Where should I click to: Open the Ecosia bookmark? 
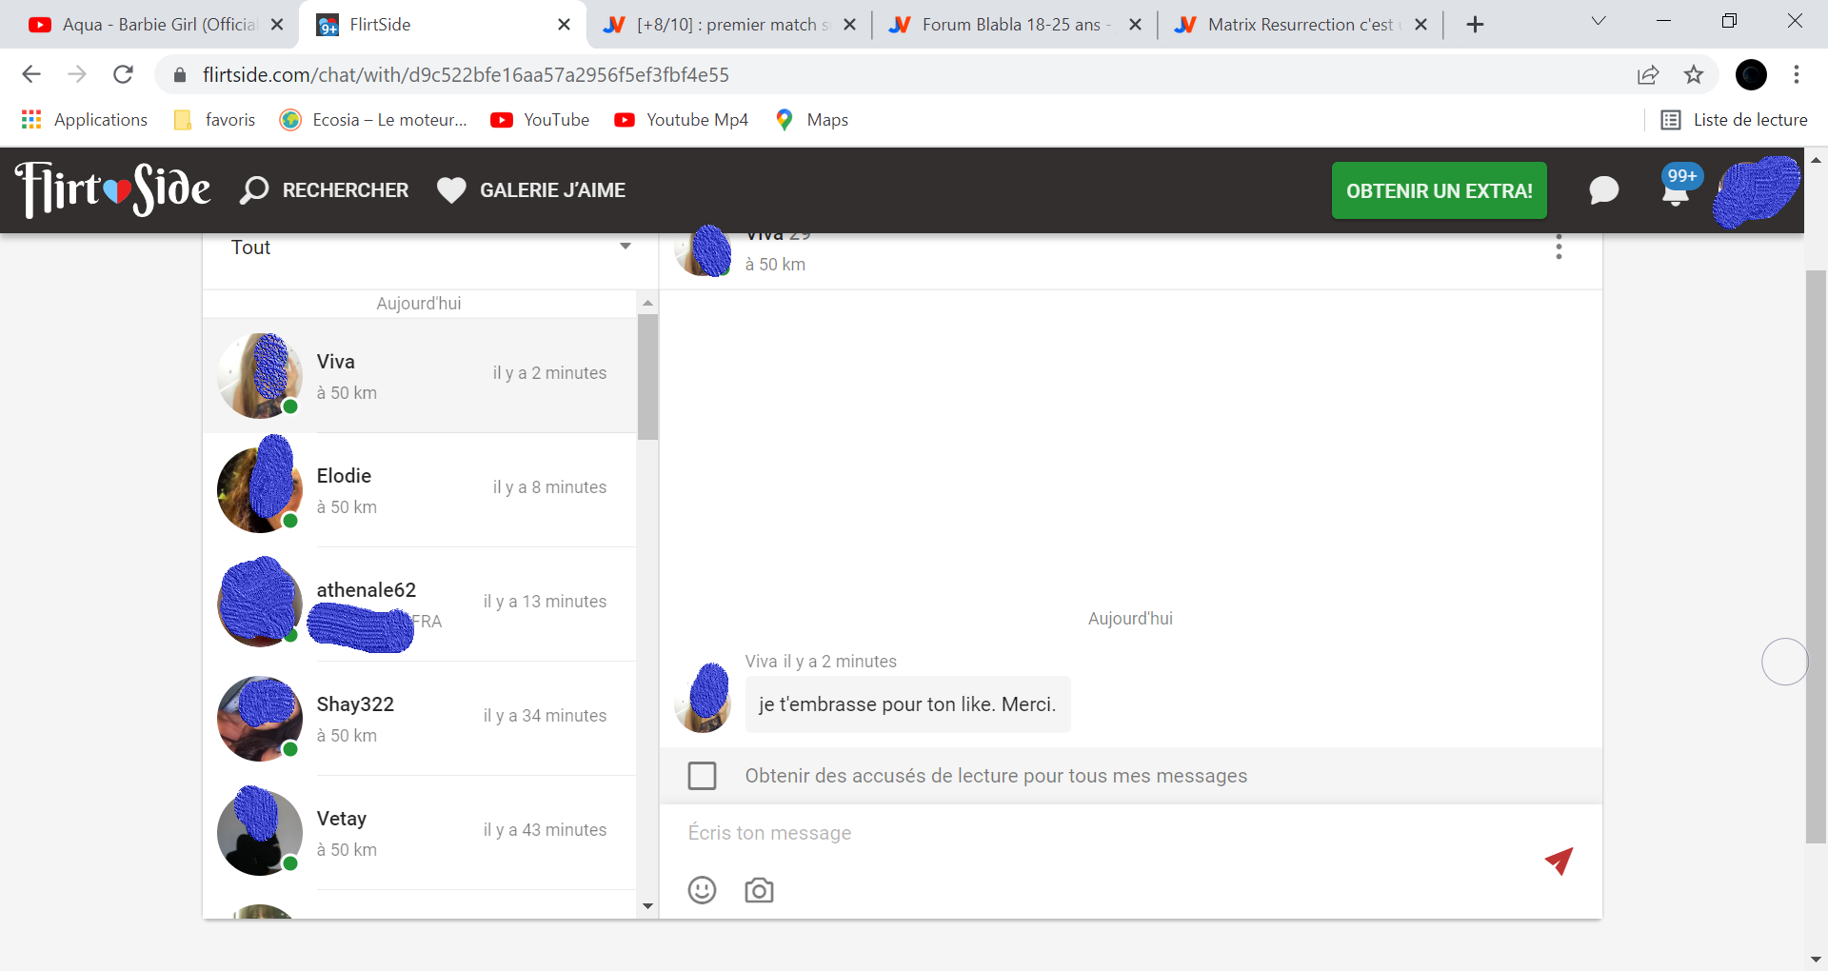(x=373, y=120)
